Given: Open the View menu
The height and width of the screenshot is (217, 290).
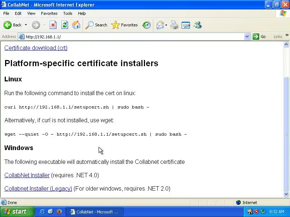Looking at the screenshot, I should [31, 13].
